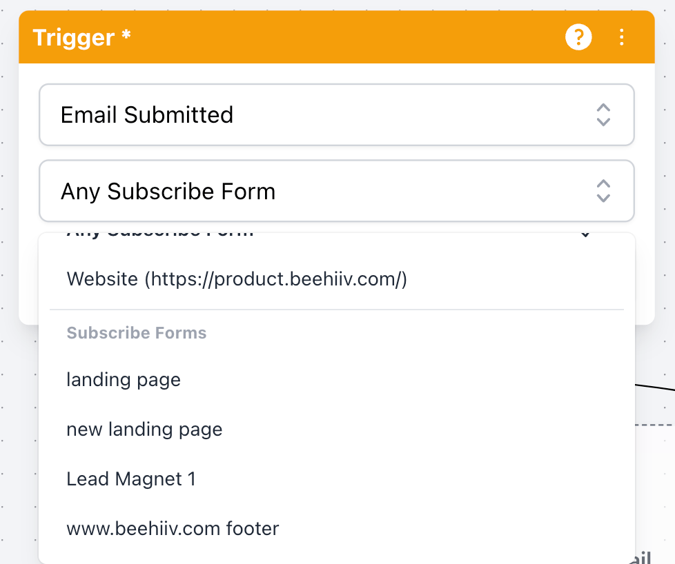
Task: Click the up-down chevrons beside Email Submitted
Action: coord(603,115)
